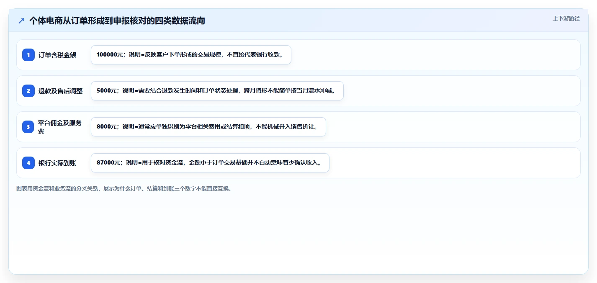
Task: Click the 银行实际到账 label
Action: click(x=57, y=163)
